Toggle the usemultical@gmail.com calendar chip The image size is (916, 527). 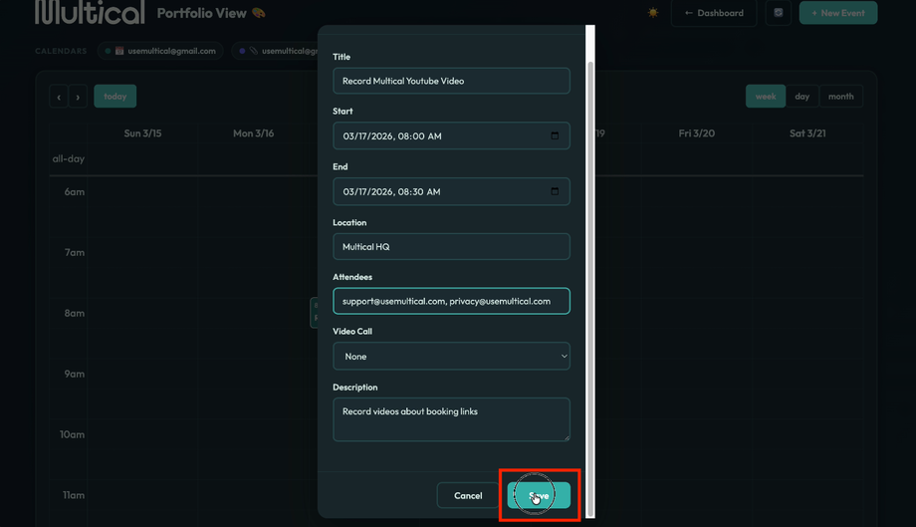click(160, 51)
